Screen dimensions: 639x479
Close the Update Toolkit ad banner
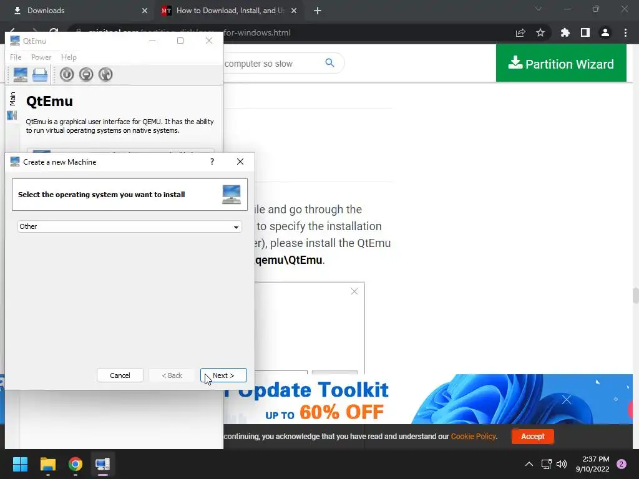pyautogui.click(x=567, y=400)
